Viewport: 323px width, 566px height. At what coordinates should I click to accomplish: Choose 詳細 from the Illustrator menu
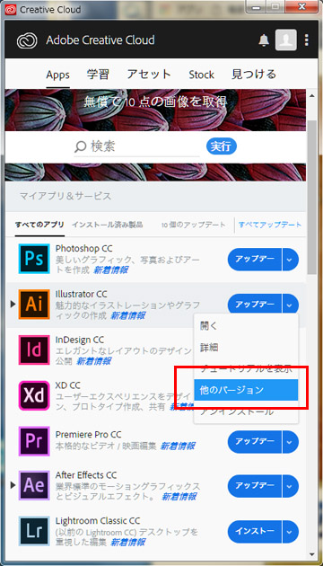coord(246,348)
